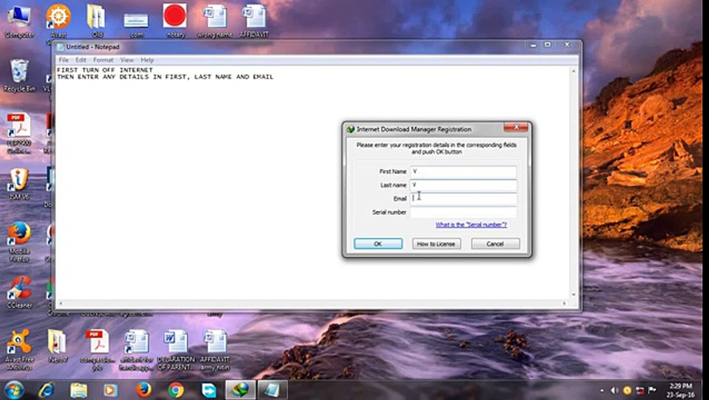The image size is (709, 400).
Task: Open the Recycle Bin icon
Action: click(19, 76)
